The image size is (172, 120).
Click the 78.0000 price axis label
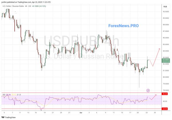[x=166, y=90]
